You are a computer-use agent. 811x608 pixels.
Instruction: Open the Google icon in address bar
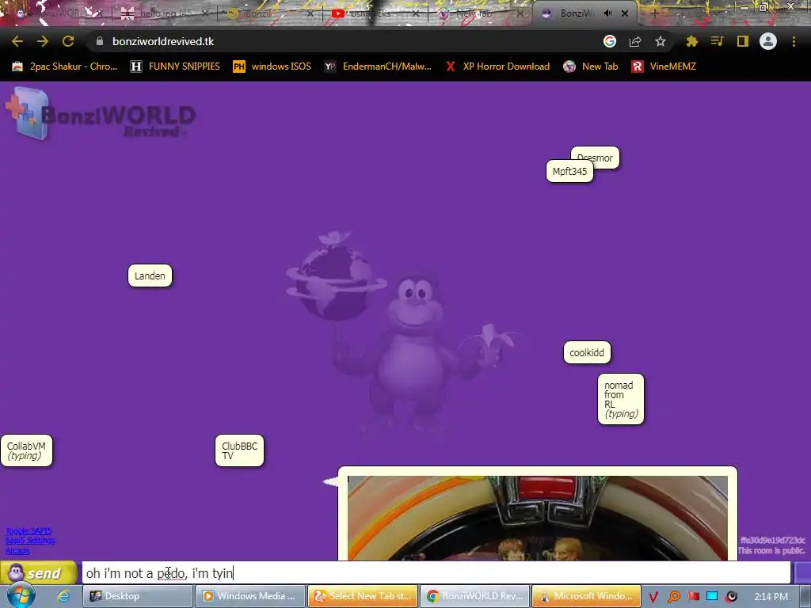point(610,41)
